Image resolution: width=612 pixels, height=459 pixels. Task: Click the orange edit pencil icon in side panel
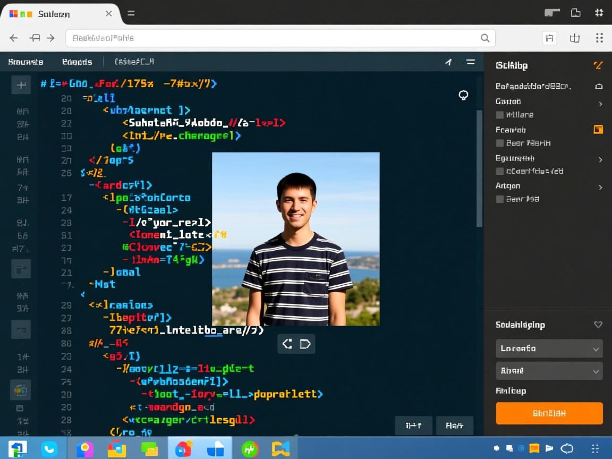[x=598, y=65]
